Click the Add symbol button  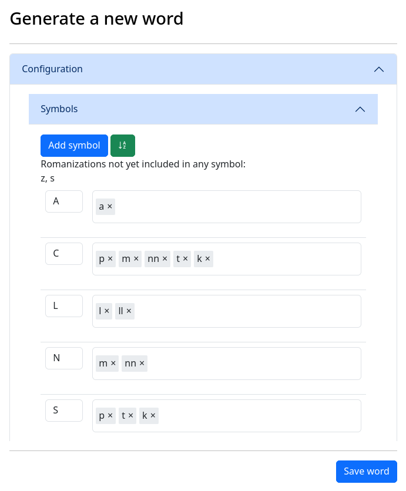coord(74,145)
